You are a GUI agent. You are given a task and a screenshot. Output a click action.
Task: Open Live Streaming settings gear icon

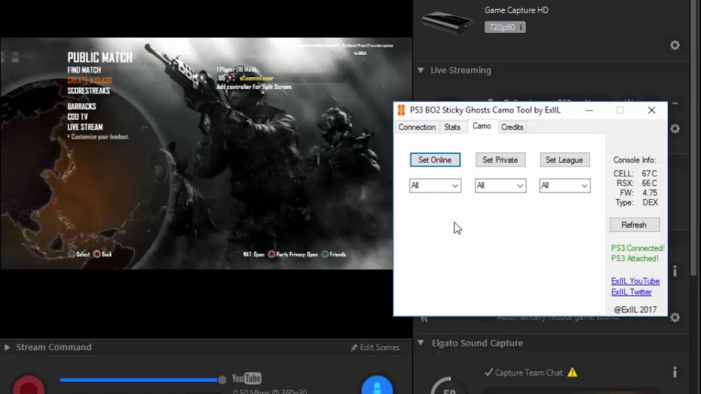[x=675, y=129]
